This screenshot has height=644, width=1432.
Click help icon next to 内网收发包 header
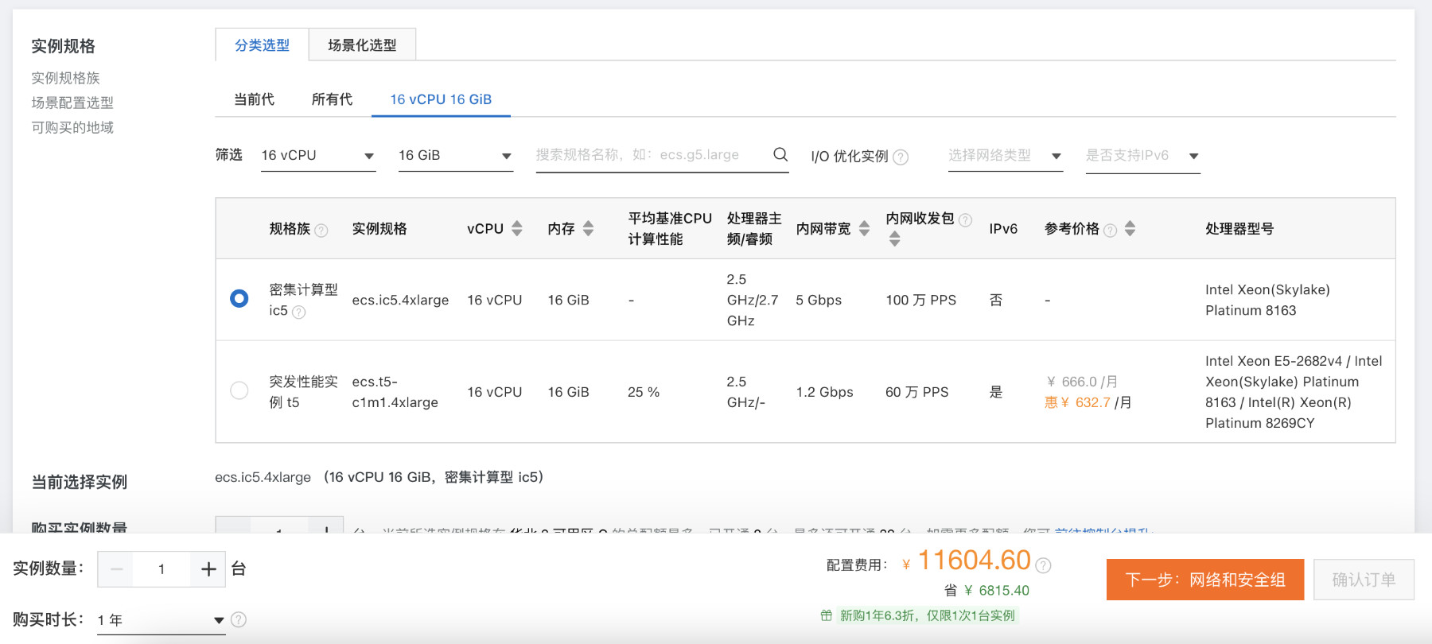point(965,220)
